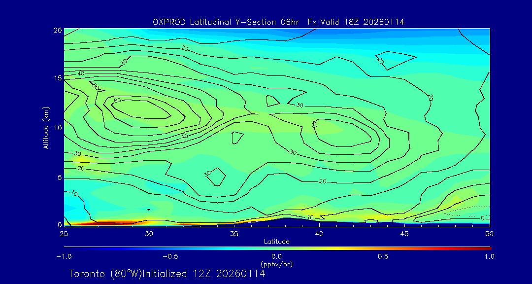The width and height of the screenshot is (532, 284).
Task: Click the "Initialized 12Z 20260114" footer text
Action: [203, 274]
